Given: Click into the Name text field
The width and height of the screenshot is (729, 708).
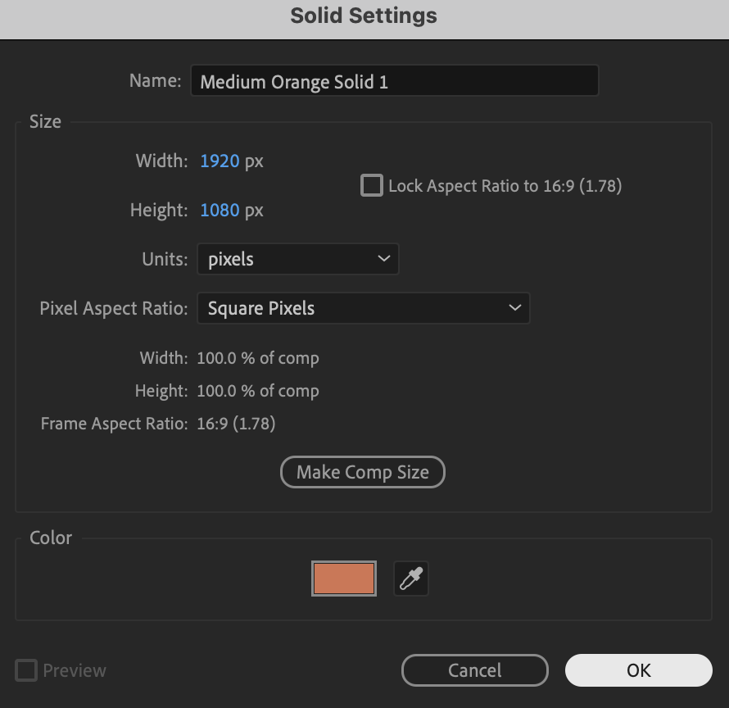Looking at the screenshot, I should pyautogui.click(x=395, y=81).
